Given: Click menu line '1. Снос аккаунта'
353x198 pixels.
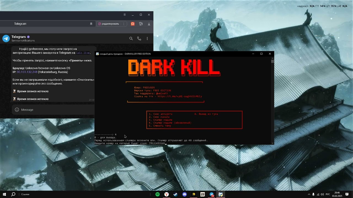Looking at the screenshot, I should tap(161, 114).
